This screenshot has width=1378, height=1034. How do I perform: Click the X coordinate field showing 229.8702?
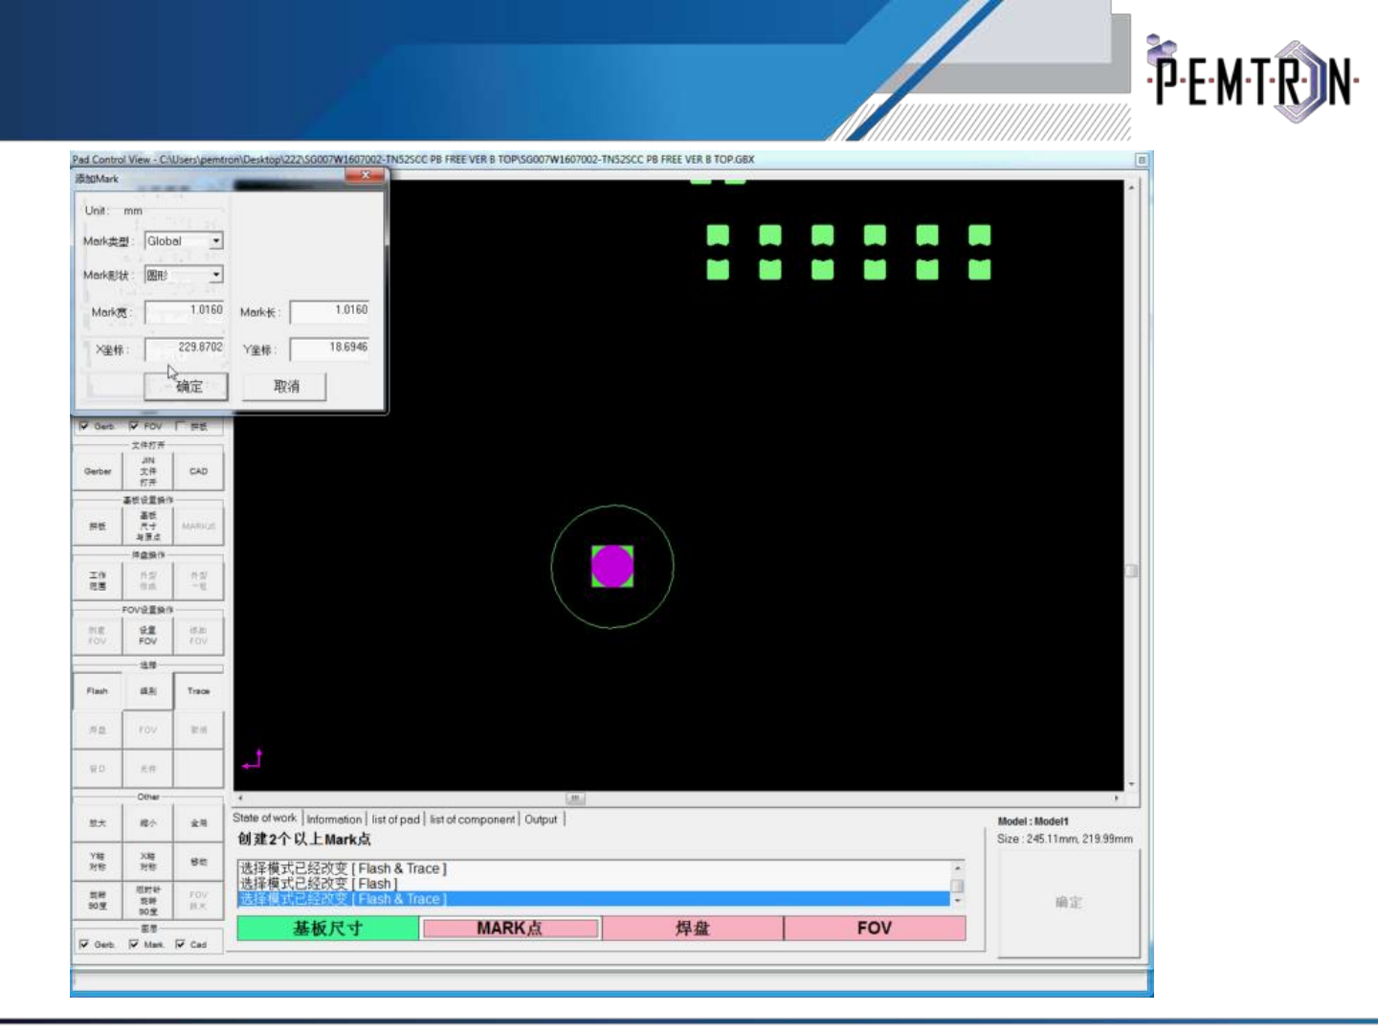click(184, 348)
